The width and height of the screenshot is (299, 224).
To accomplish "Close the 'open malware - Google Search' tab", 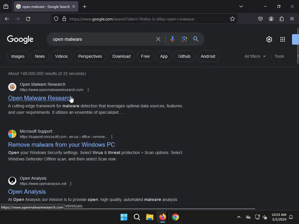I will pyautogui.click(x=74, y=6).
